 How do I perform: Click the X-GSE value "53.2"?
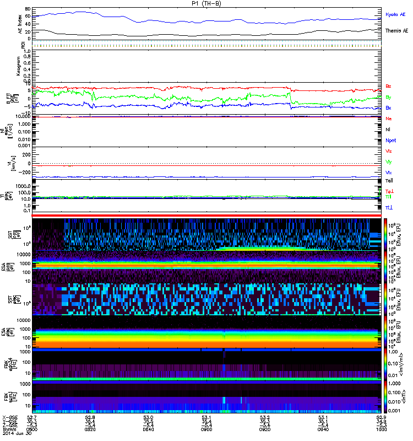[265, 417]
